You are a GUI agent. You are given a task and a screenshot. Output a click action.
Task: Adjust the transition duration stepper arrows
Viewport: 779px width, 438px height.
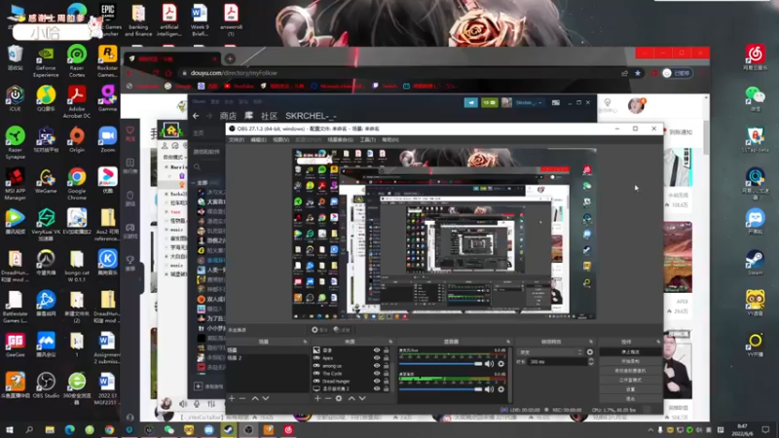[x=591, y=362]
